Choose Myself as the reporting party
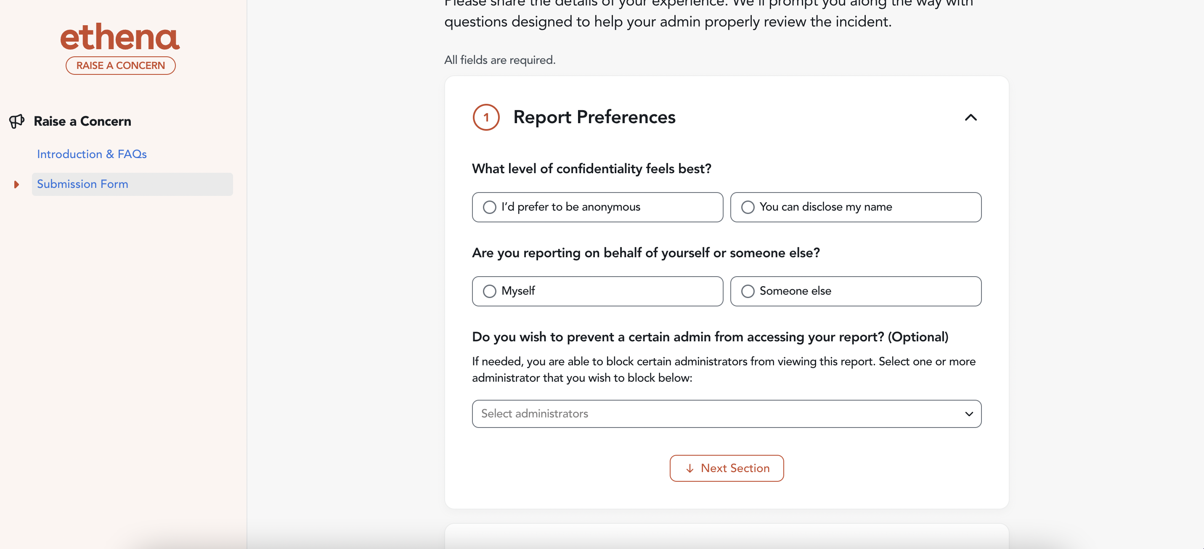 pyautogui.click(x=597, y=291)
